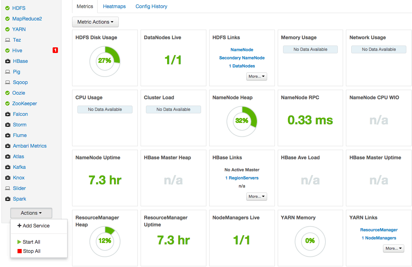Open the Secondary NameNode link

click(x=242, y=58)
